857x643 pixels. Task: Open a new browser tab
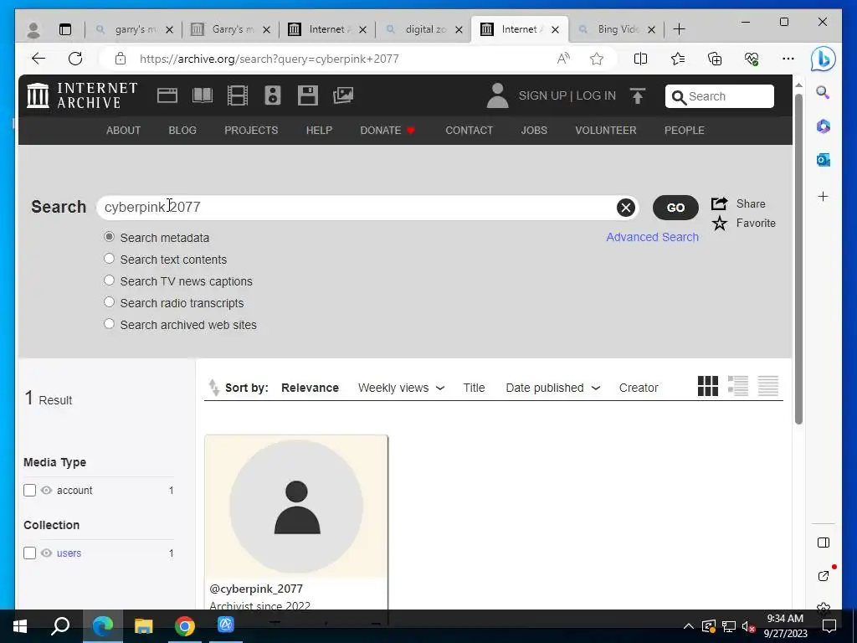(x=679, y=29)
